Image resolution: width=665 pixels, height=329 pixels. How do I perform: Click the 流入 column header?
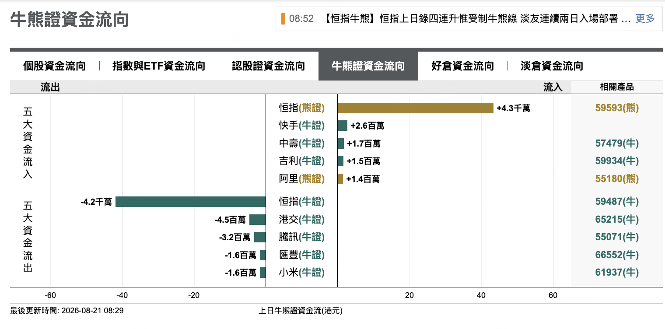pos(553,87)
